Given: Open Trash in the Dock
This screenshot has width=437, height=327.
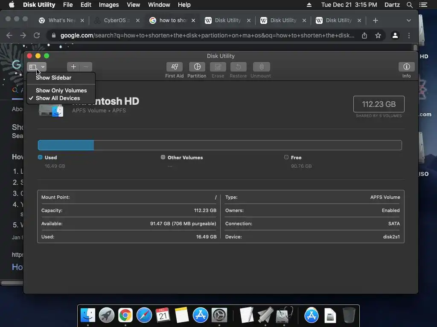Looking at the screenshot, I should point(349,316).
